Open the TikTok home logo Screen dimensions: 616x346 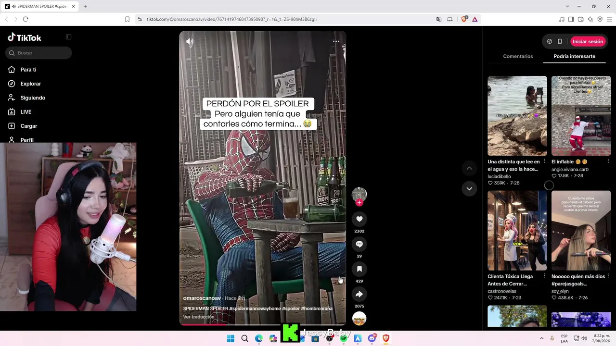(x=25, y=37)
